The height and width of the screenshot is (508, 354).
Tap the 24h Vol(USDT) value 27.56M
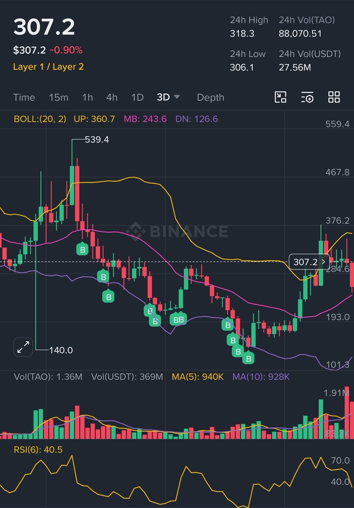click(x=295, y=67)
